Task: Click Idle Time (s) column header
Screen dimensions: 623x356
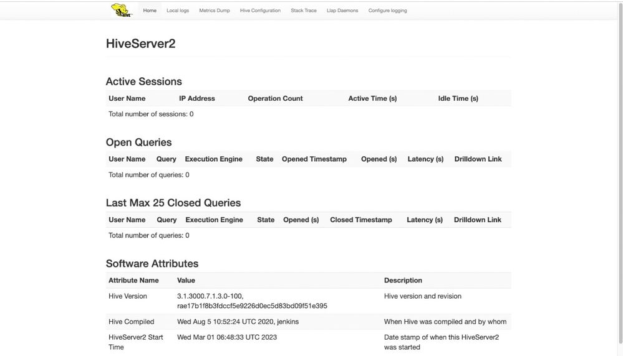Action: [458, 98]
